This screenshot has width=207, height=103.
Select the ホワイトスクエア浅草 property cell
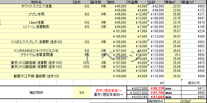[x=37, y=6]
